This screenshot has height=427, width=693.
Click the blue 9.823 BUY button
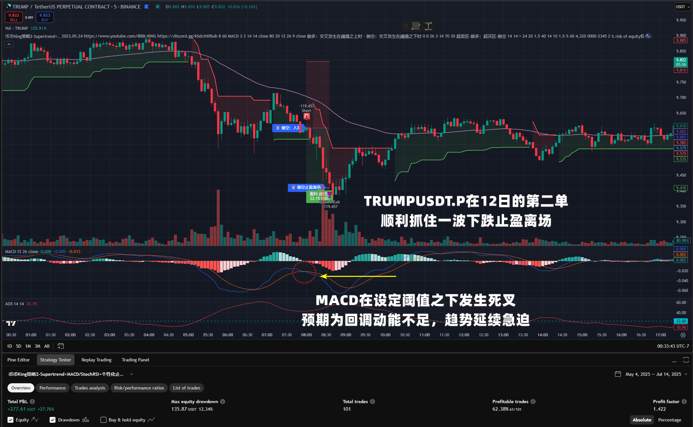click(x=45, y=17)
